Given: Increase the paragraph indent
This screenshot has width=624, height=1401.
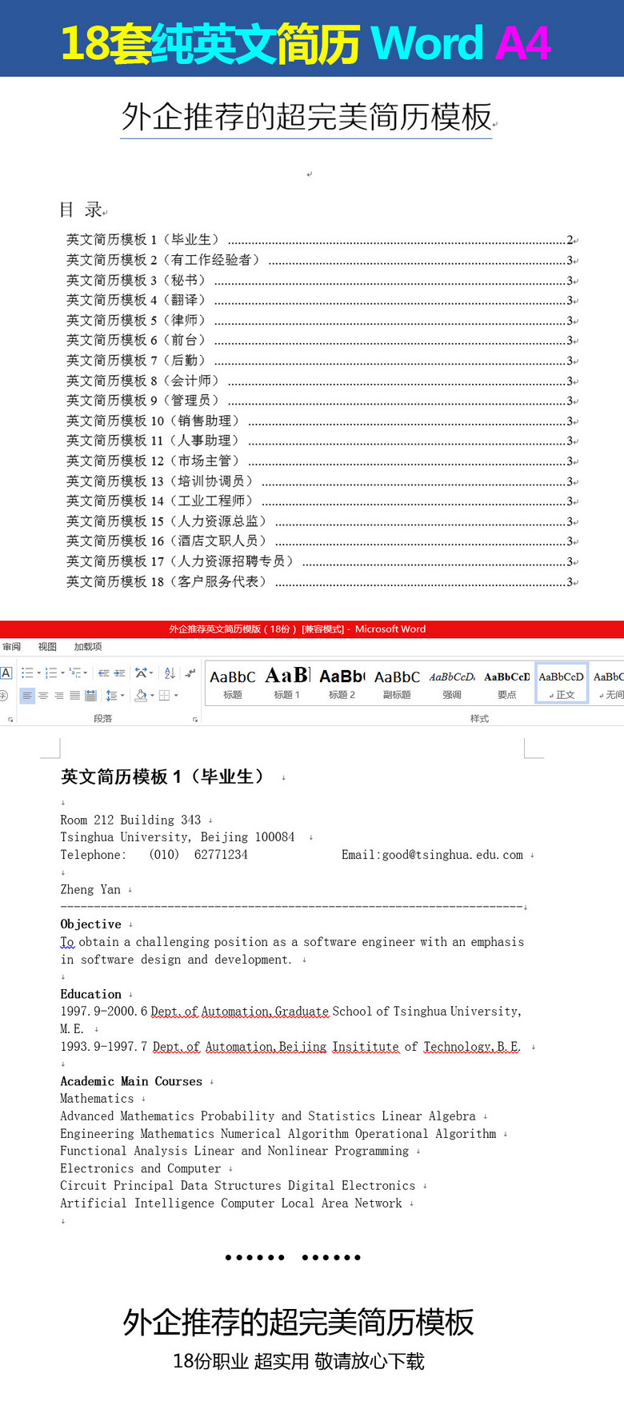Looking at the screenshot, I should (119, 673).
